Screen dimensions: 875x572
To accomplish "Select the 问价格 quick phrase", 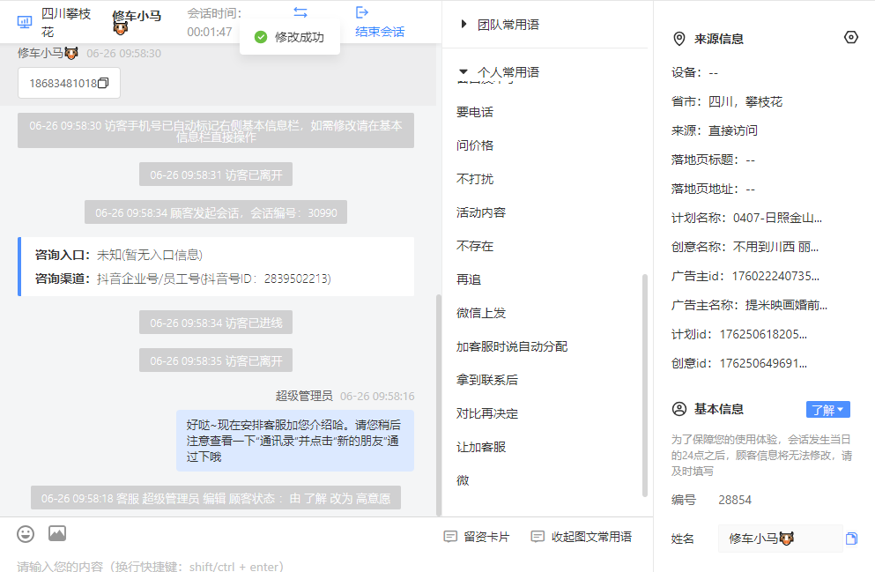I will coord(475,145).
